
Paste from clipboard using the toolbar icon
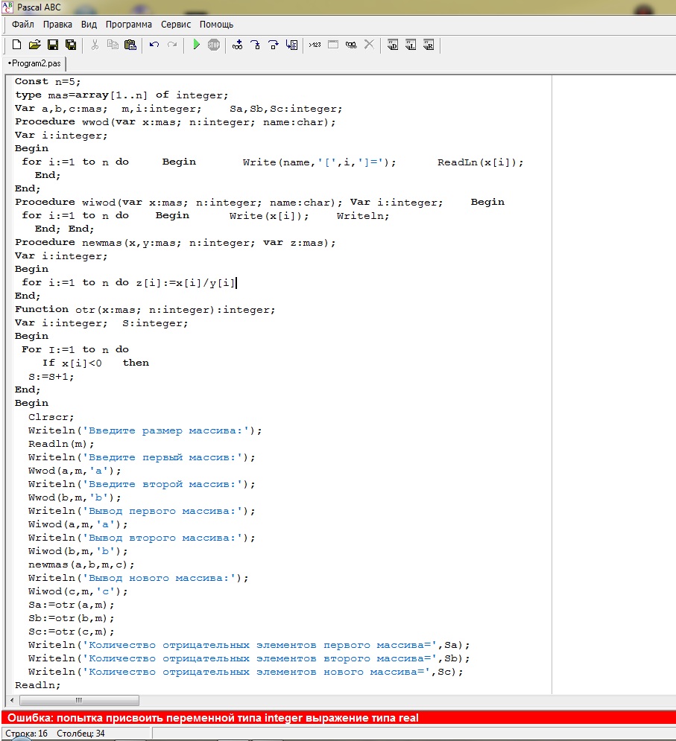coord(130,45)
